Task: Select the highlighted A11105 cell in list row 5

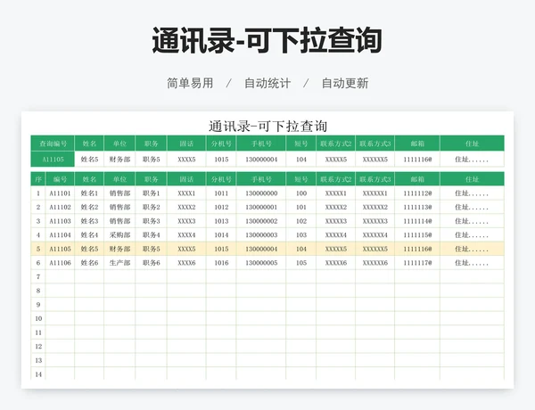Action: tap(60, 249)
